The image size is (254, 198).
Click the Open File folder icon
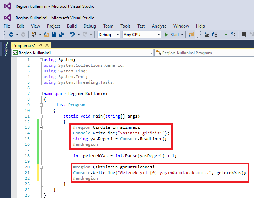pos(46,35)
